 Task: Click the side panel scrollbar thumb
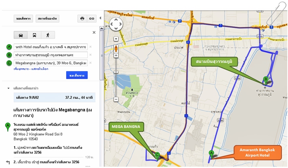coord(102,55)
